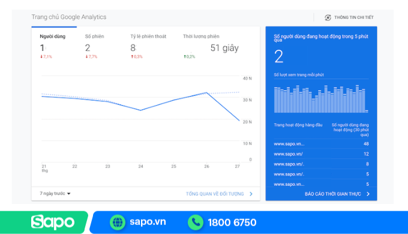Click the Sapo logo in the footer banner
Screen dimensions: 408x234
coord(53,222)
